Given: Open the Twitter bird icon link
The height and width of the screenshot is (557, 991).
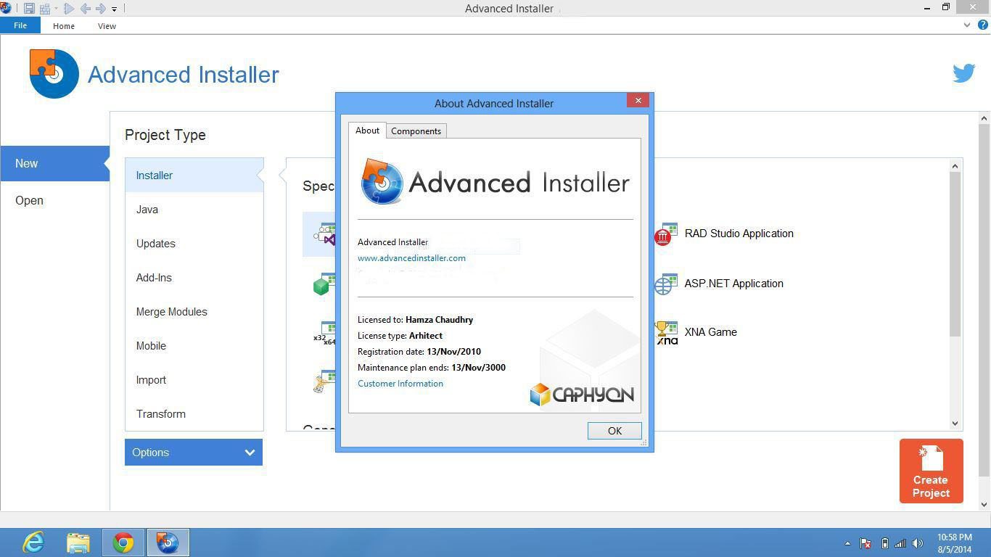Looking at the screenshot, I should (963, 73).
